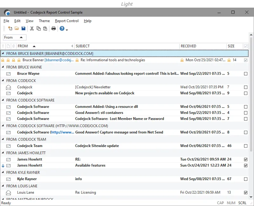Collapse the FROM: JAMES HOWLETT group
The height and width of the screenshot is (206, 254).
click(3, 153)
